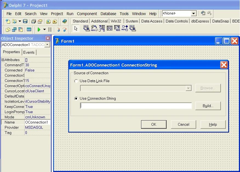Click the Mode value cmUnknown

point(38,117)
